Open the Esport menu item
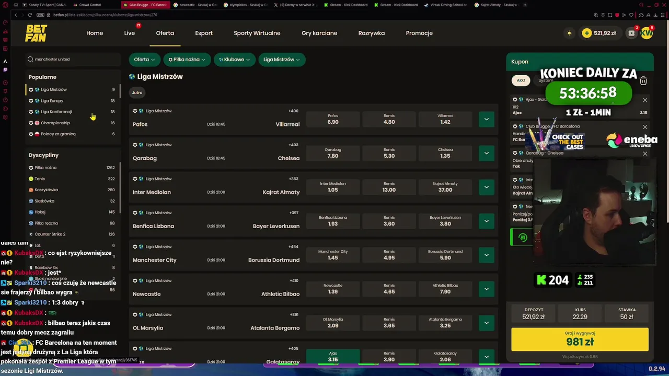 [204, 33]
